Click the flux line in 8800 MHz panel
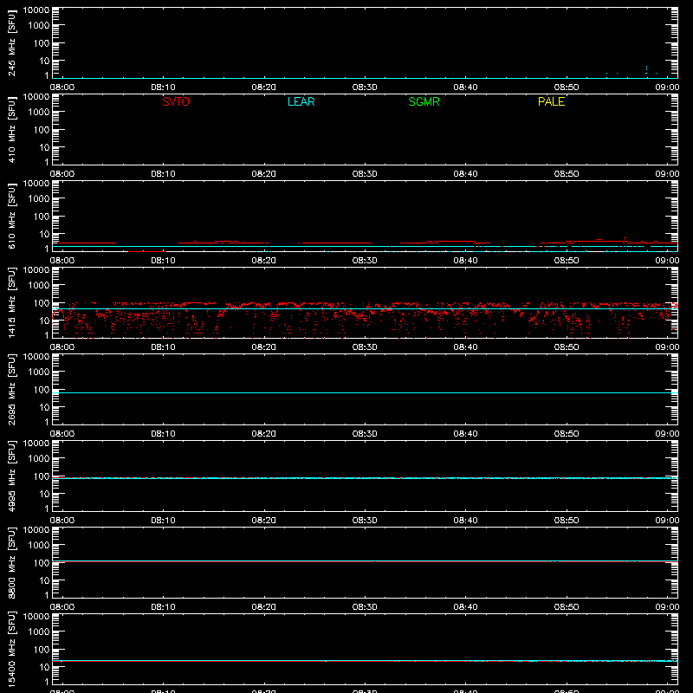Viewport: 693px width, 693px height. point(365,560)
